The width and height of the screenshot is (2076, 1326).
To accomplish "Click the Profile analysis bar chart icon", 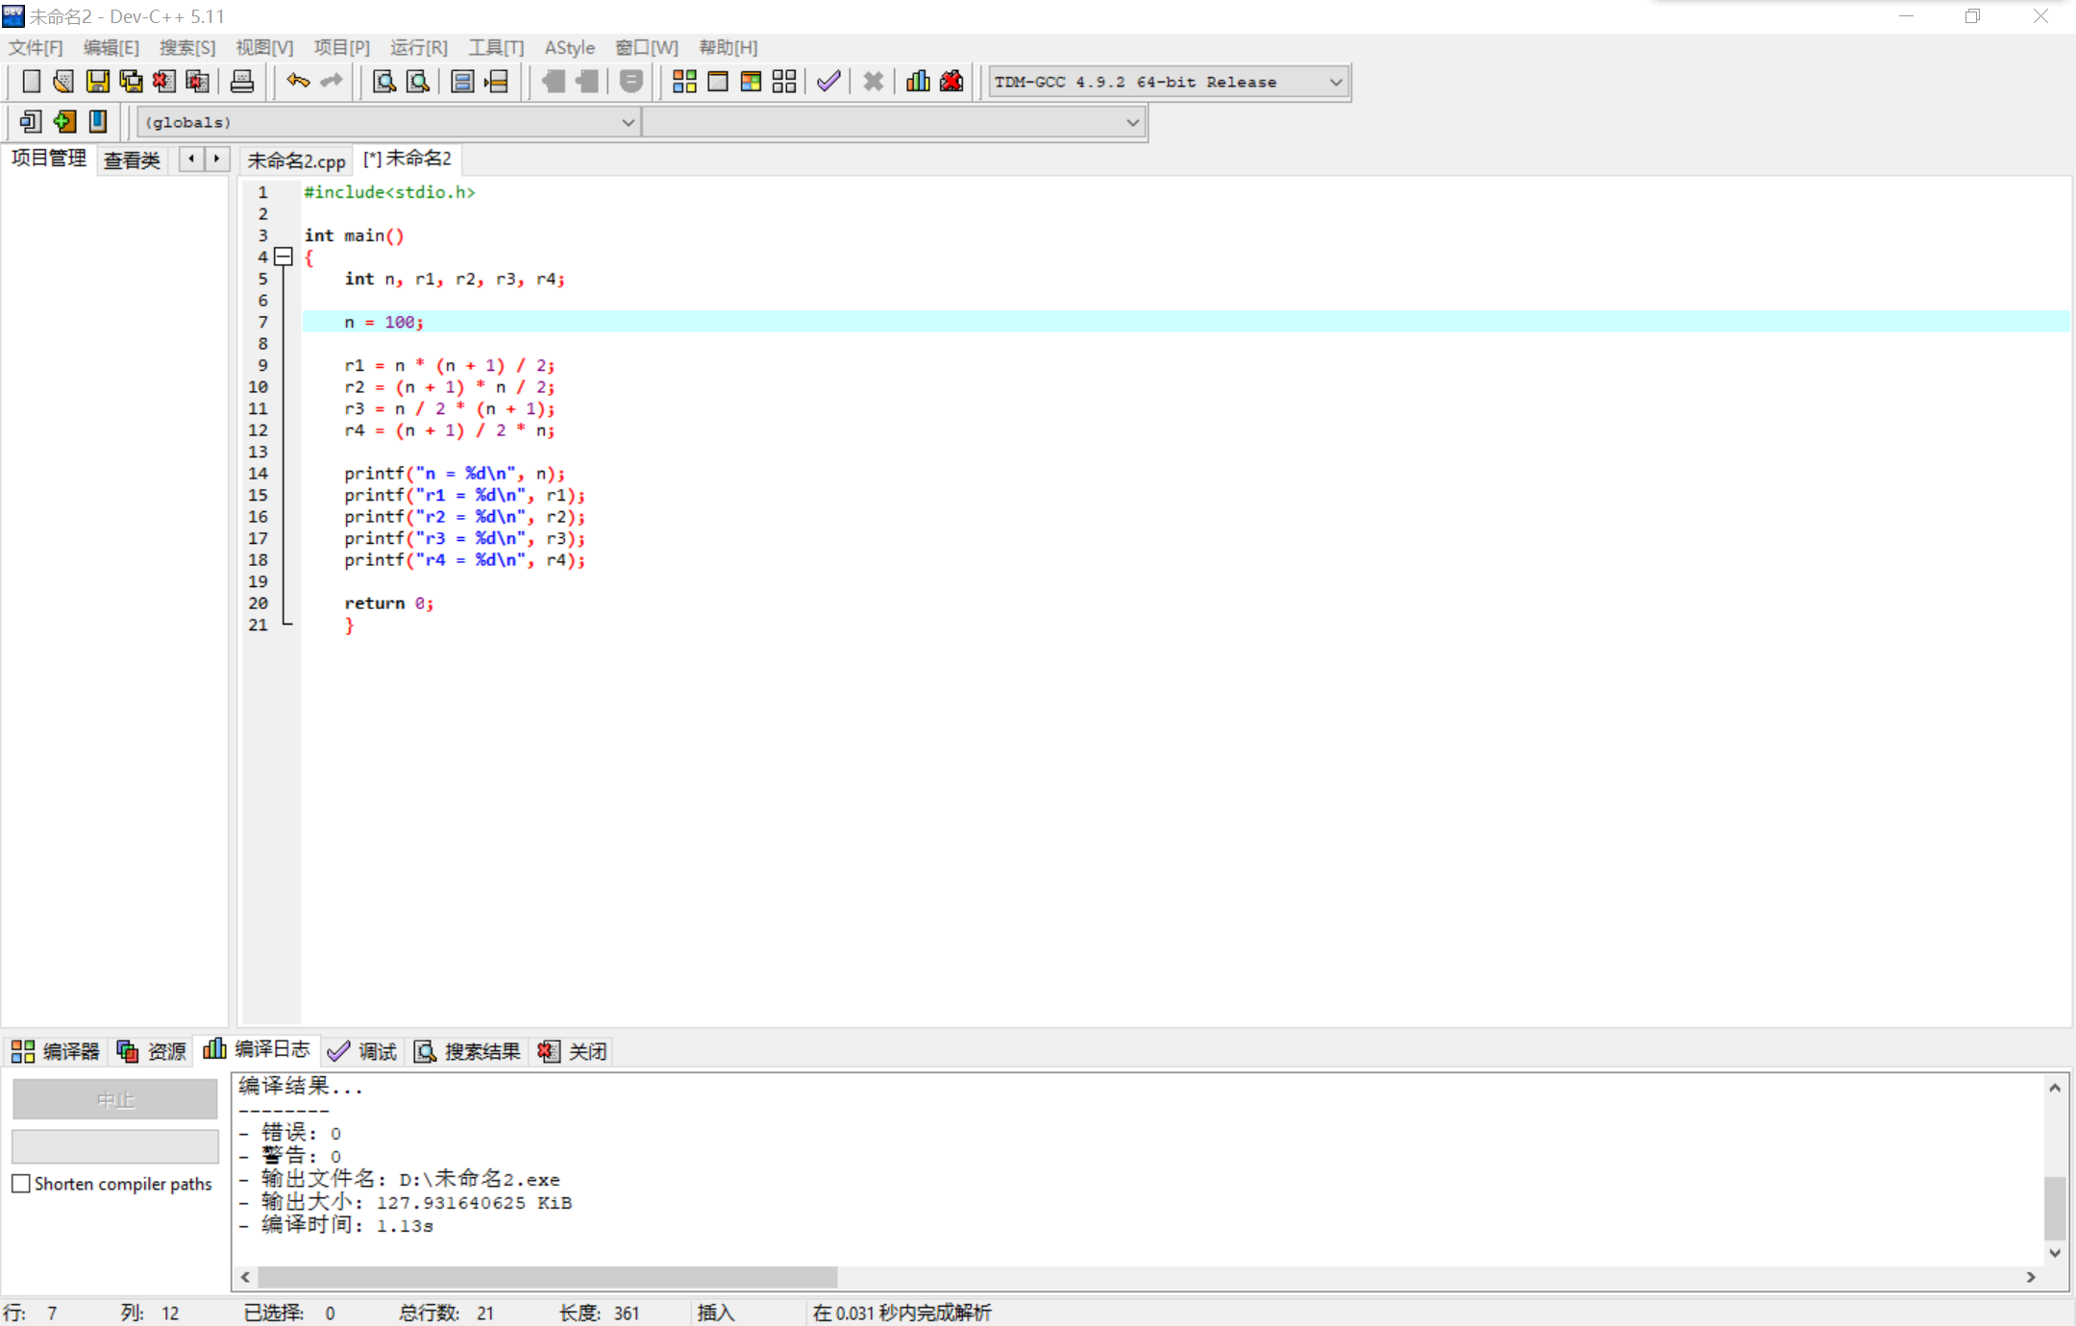I will pos(918,82).
